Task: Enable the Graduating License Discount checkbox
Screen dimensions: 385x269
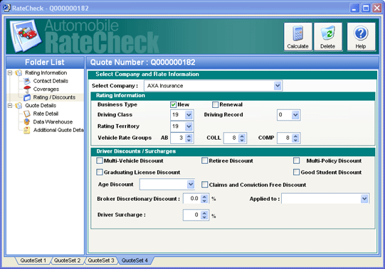Action: (x=100, y=172)
